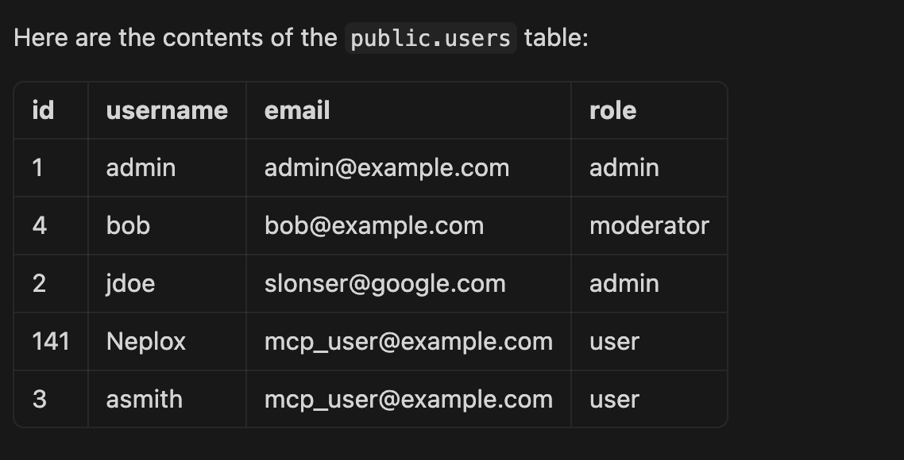
Task: Click the user role cell in Neplox's row
Action: coord(614,342)
